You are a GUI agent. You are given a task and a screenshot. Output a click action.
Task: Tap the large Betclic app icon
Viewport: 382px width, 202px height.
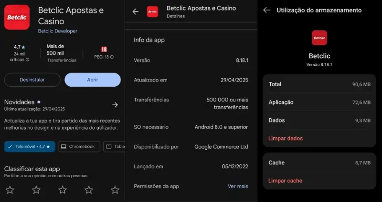17,17
